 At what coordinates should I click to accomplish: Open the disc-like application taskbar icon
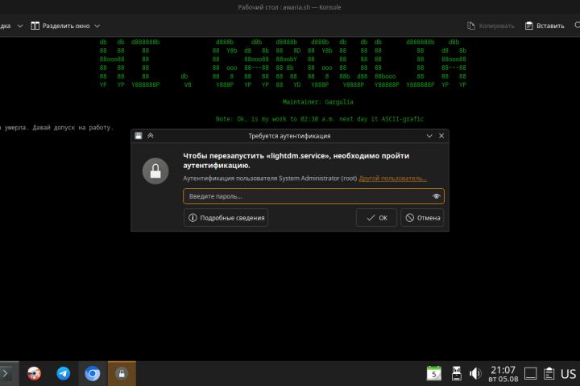[x=34, y=373]
